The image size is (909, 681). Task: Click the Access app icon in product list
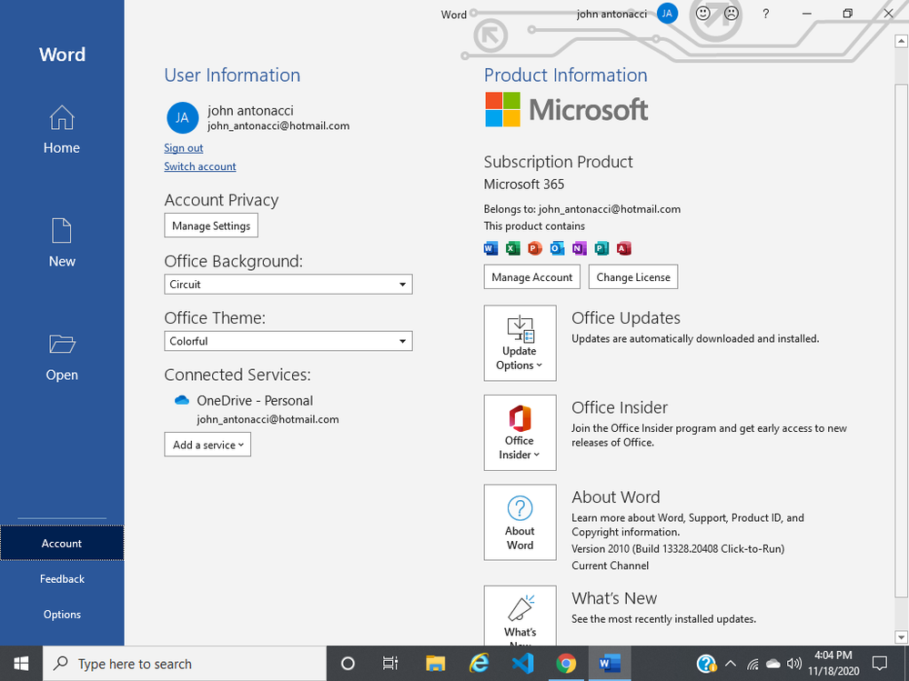click(624, 248)
